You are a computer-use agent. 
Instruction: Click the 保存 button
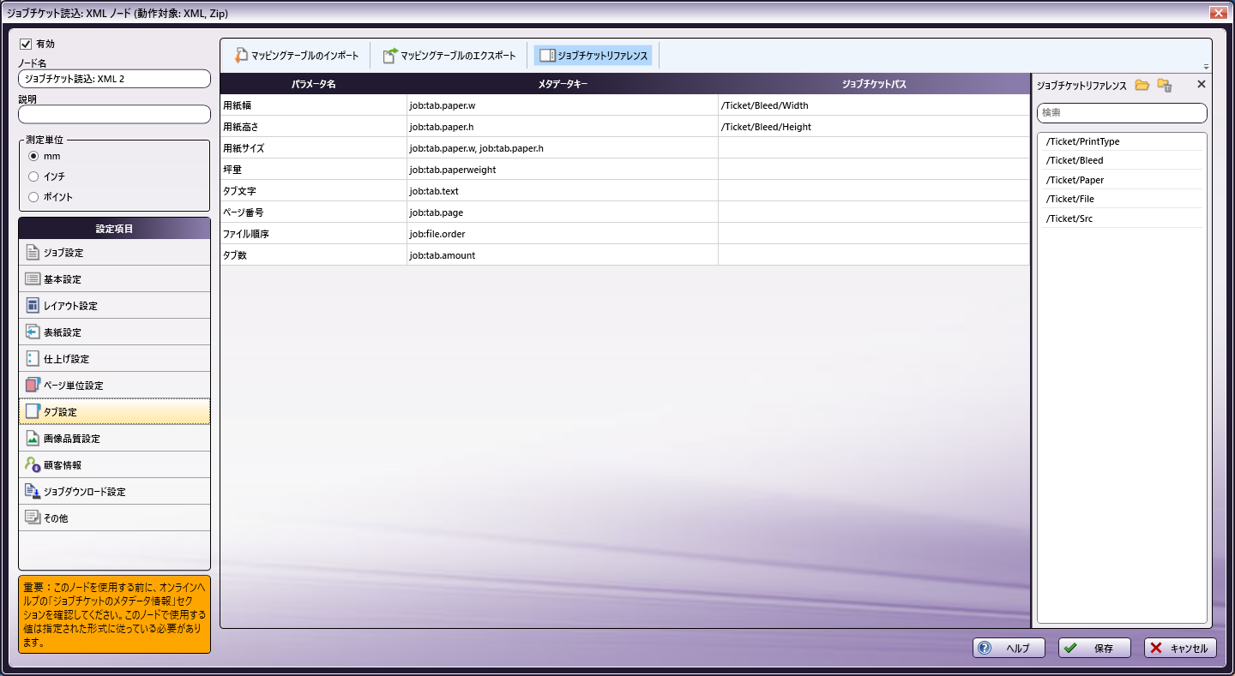(x=1094, y=649)
